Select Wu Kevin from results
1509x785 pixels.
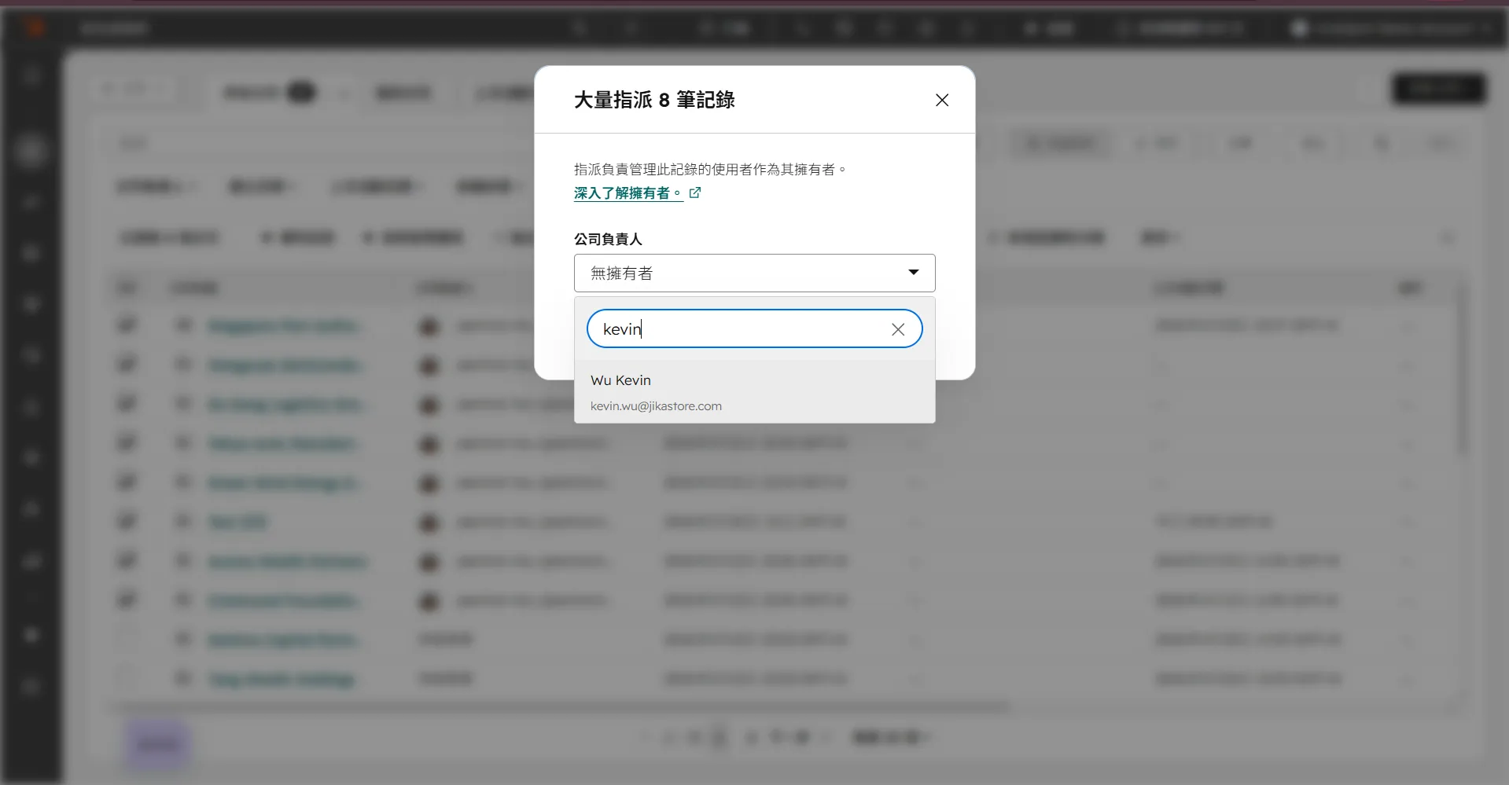coord(754,392)
